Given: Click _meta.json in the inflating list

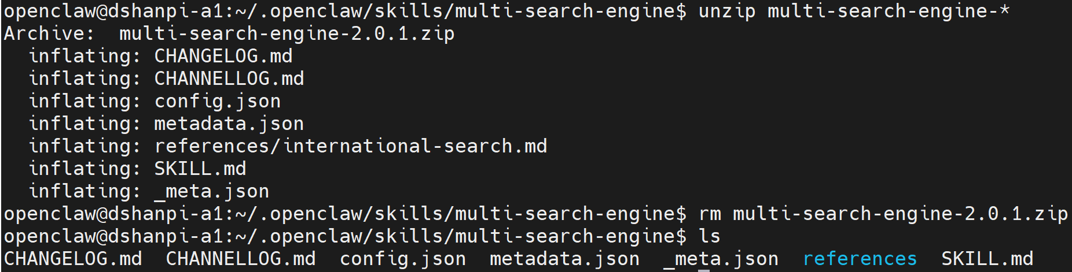Looking at the screenshot, I should pyautogui.click(x=211, y=191).
